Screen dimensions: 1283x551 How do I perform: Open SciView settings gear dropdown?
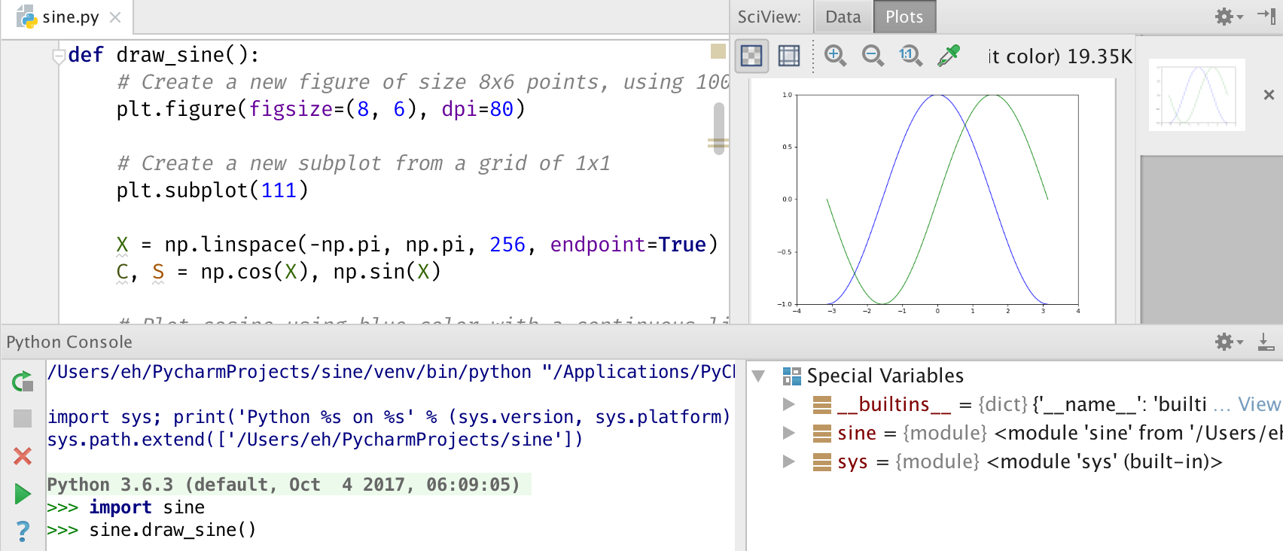[x=1227, y=17]
